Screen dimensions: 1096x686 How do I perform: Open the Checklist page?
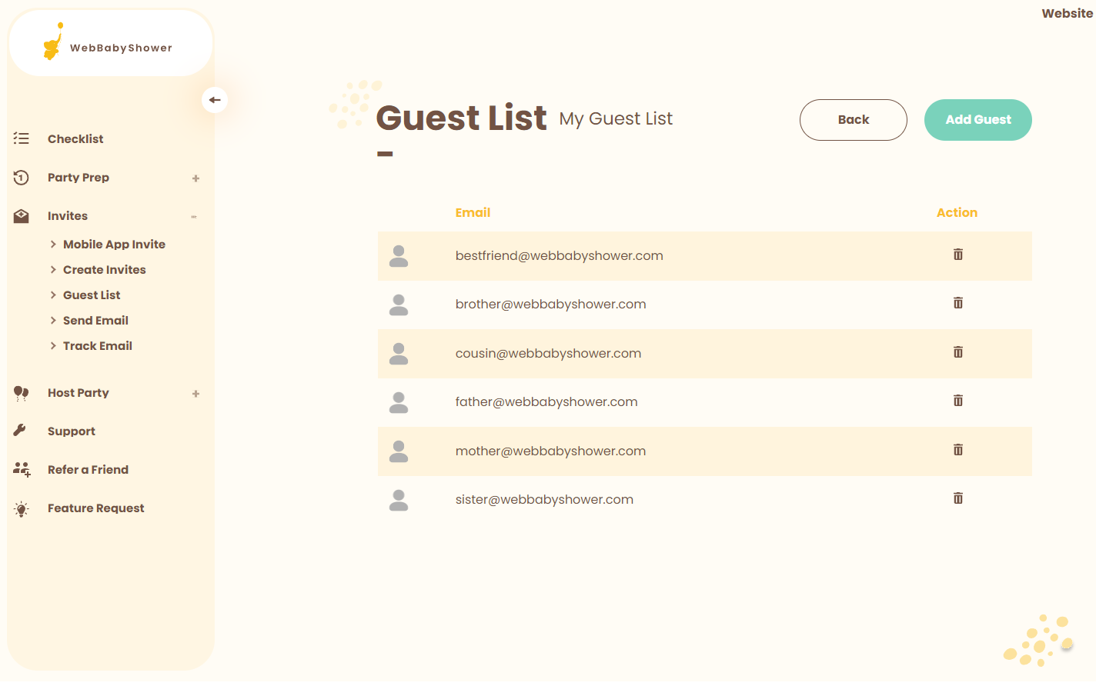pyautogui.click(x=75, y=139)
